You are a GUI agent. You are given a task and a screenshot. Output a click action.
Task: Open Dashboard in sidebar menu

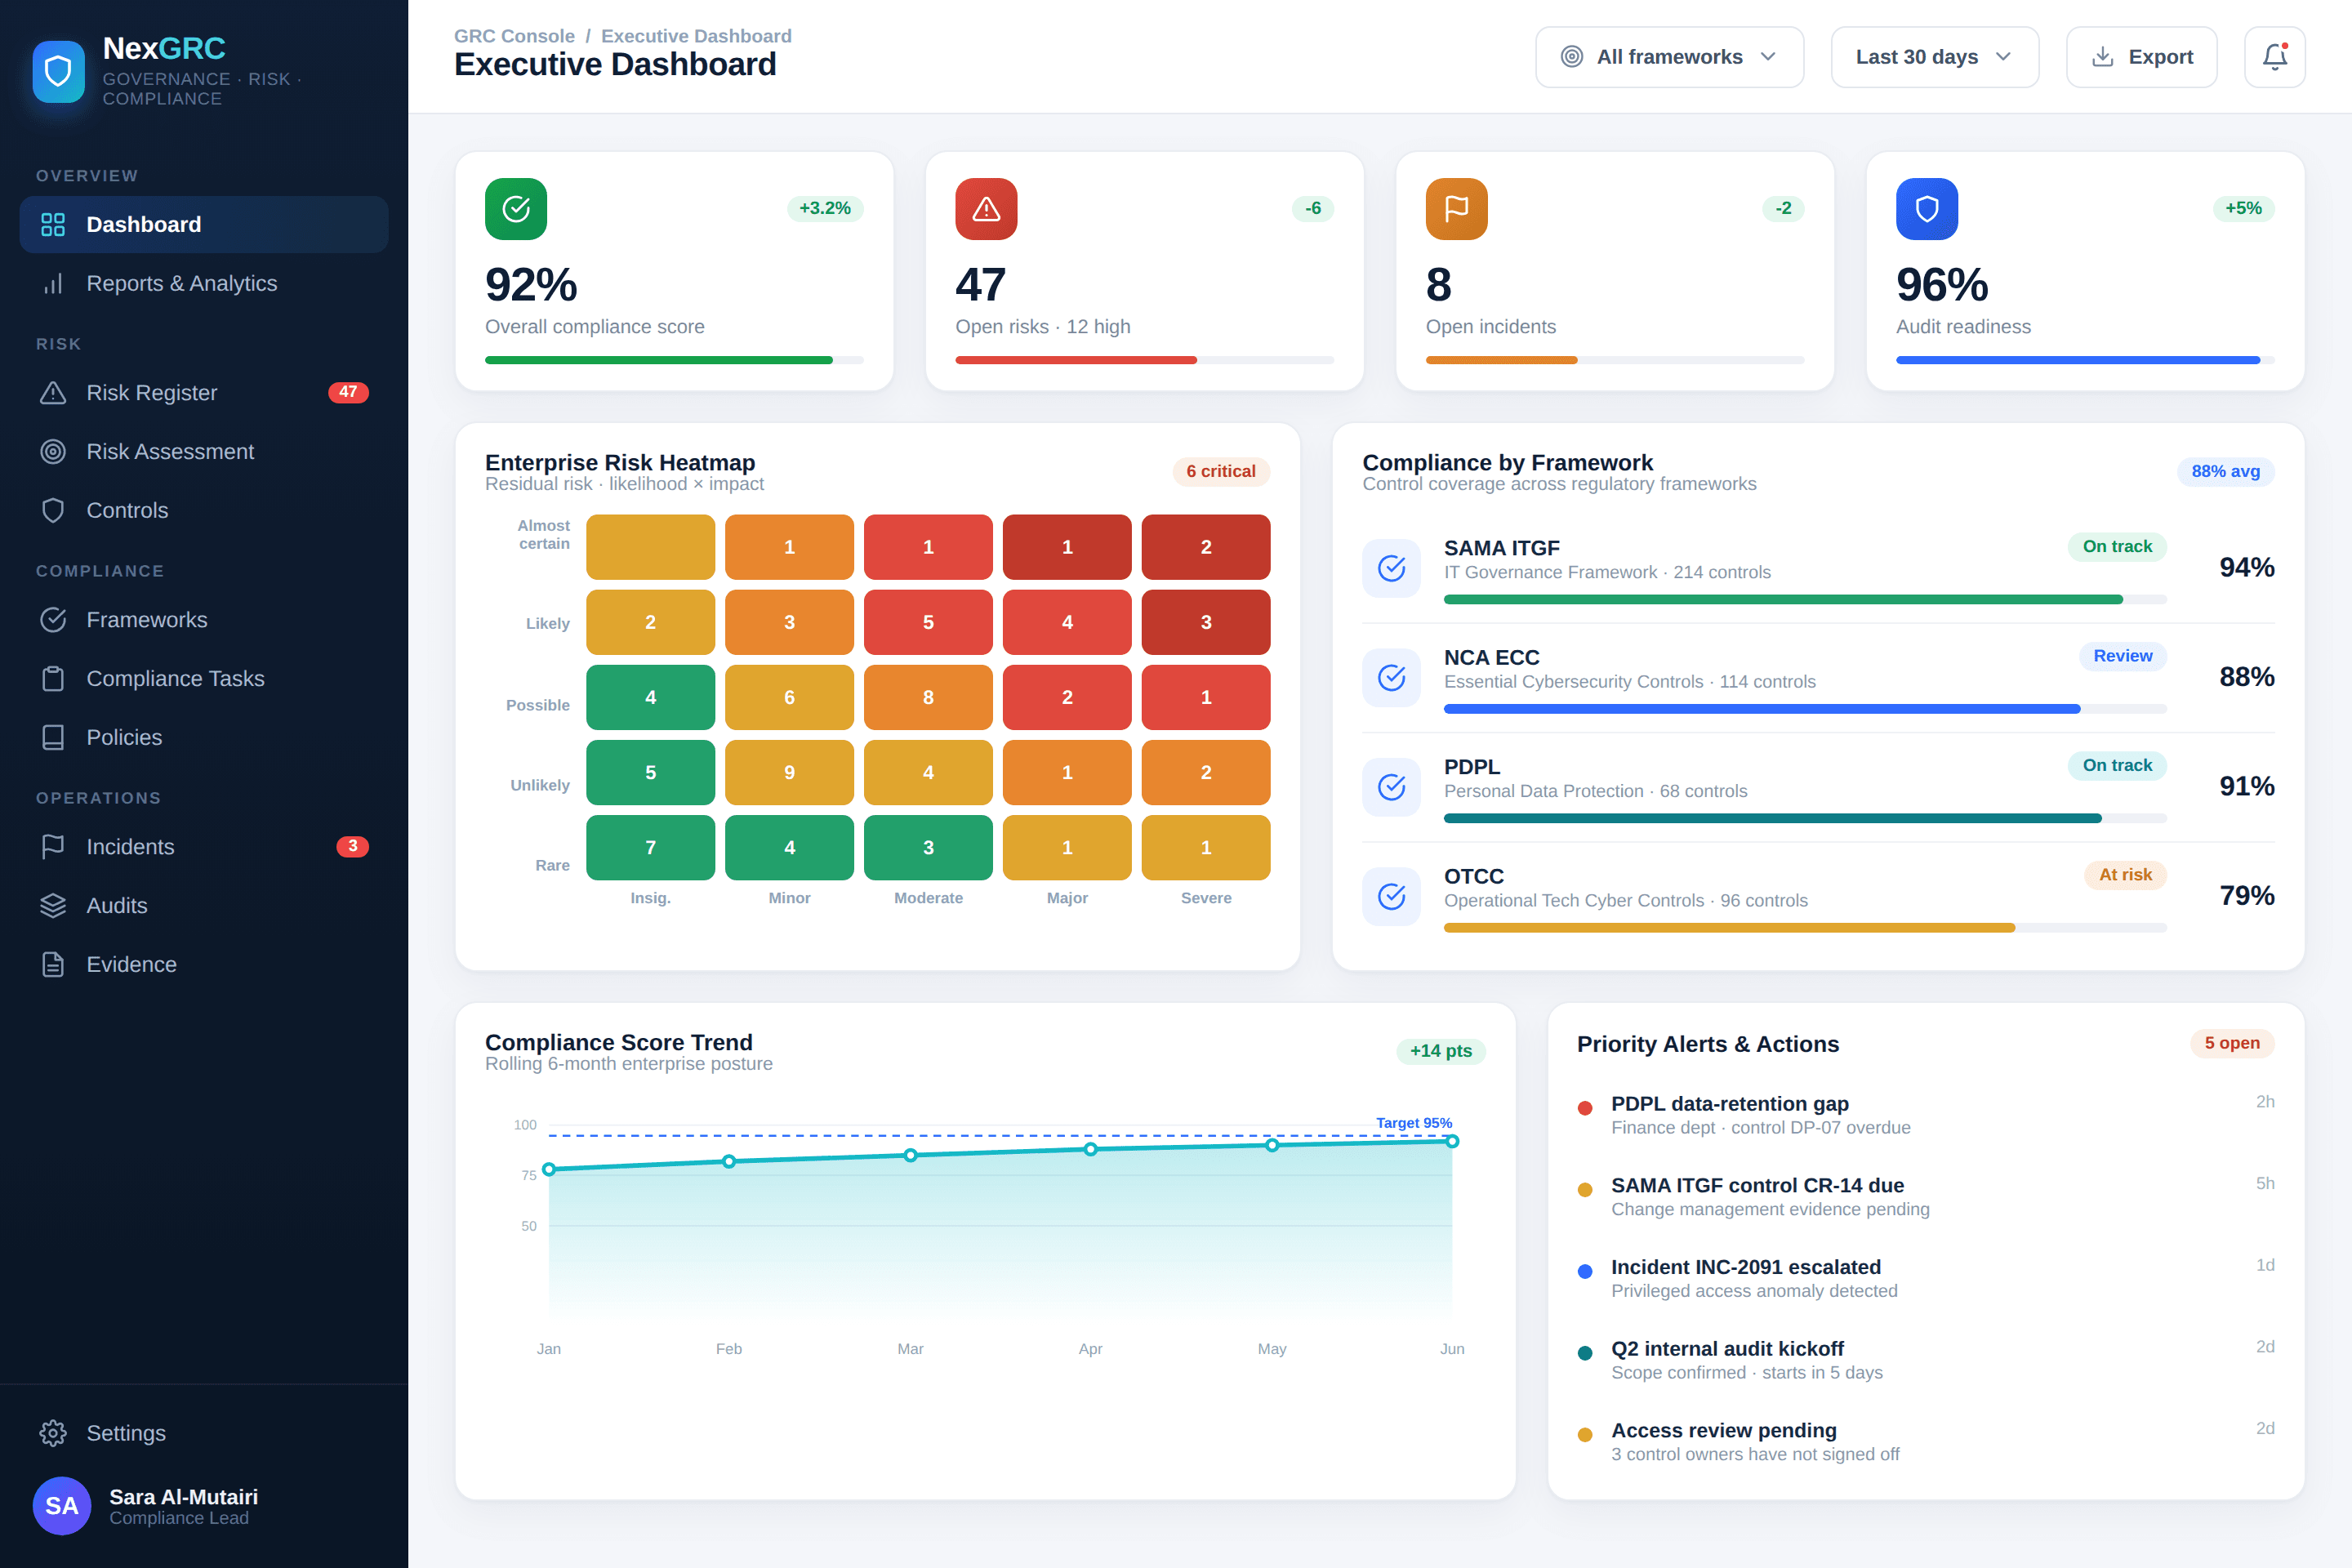(x=204, y=224)
